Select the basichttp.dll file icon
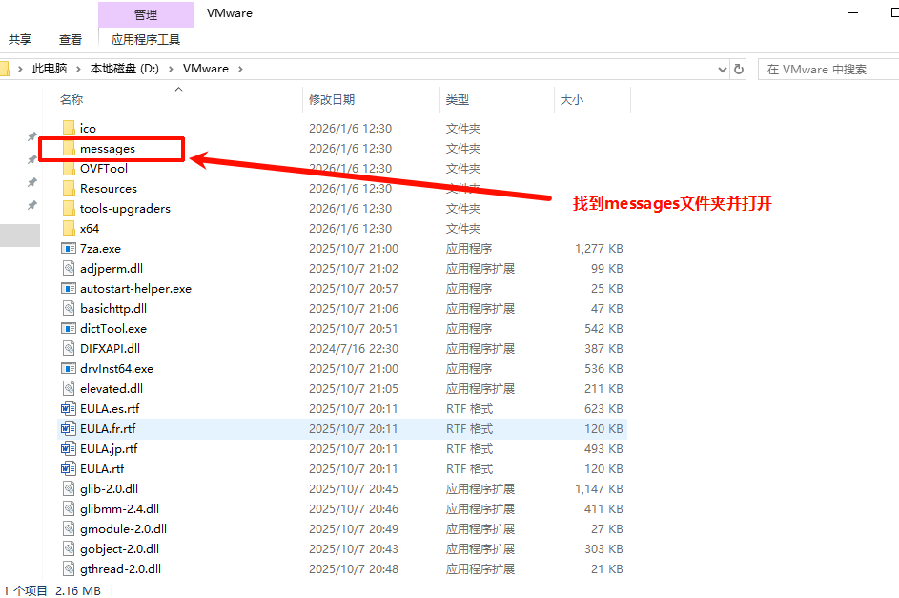 pos(69,308)
